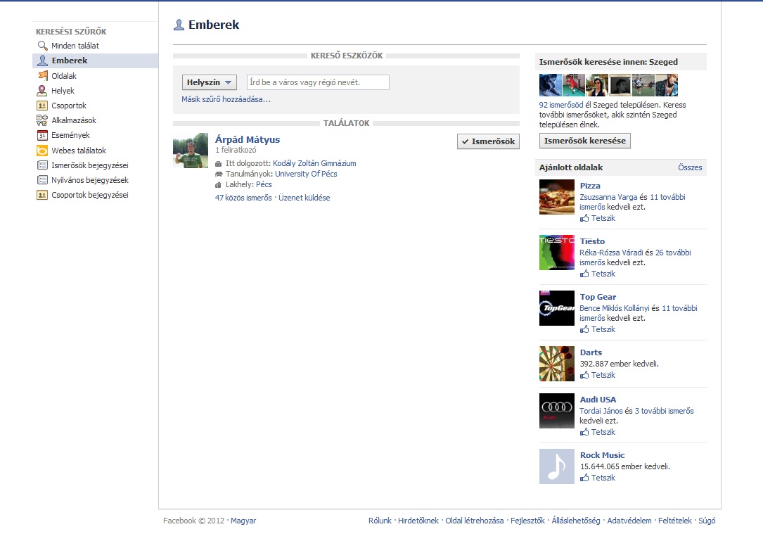This screenshot has height=560, width=763.
Task: Open the Helyszín filter dropdown
Action: pyautogui.click(x=210, y=82)
